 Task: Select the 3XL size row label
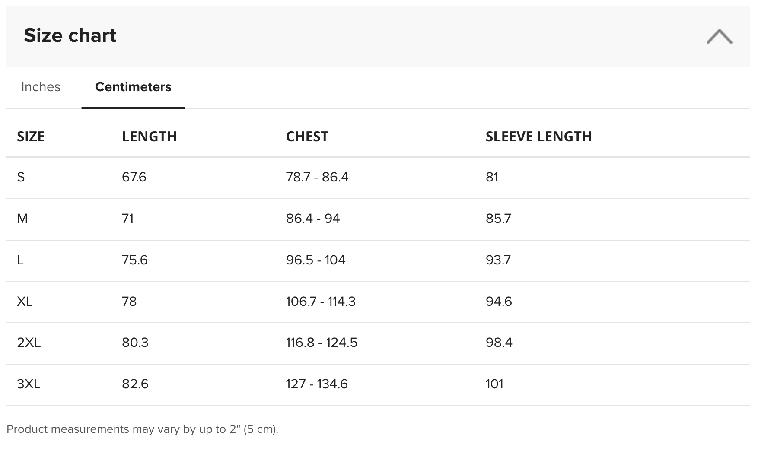[29, 384]
